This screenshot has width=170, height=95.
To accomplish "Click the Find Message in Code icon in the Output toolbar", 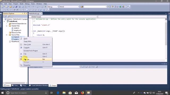I will coord(83,67).
